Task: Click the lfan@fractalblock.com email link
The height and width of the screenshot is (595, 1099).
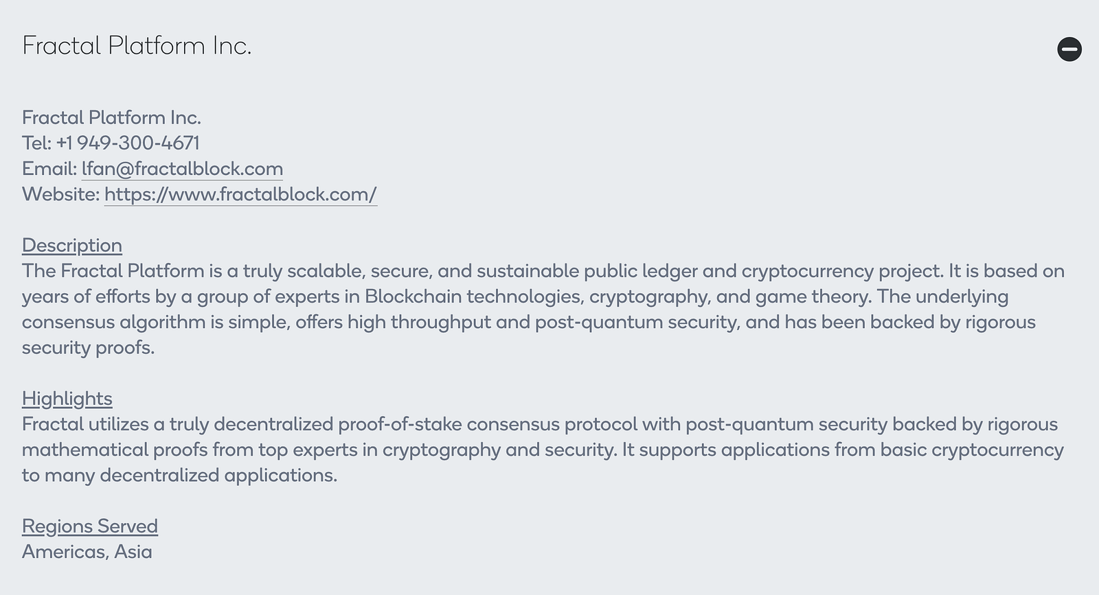Action: (x=182, y=169)
